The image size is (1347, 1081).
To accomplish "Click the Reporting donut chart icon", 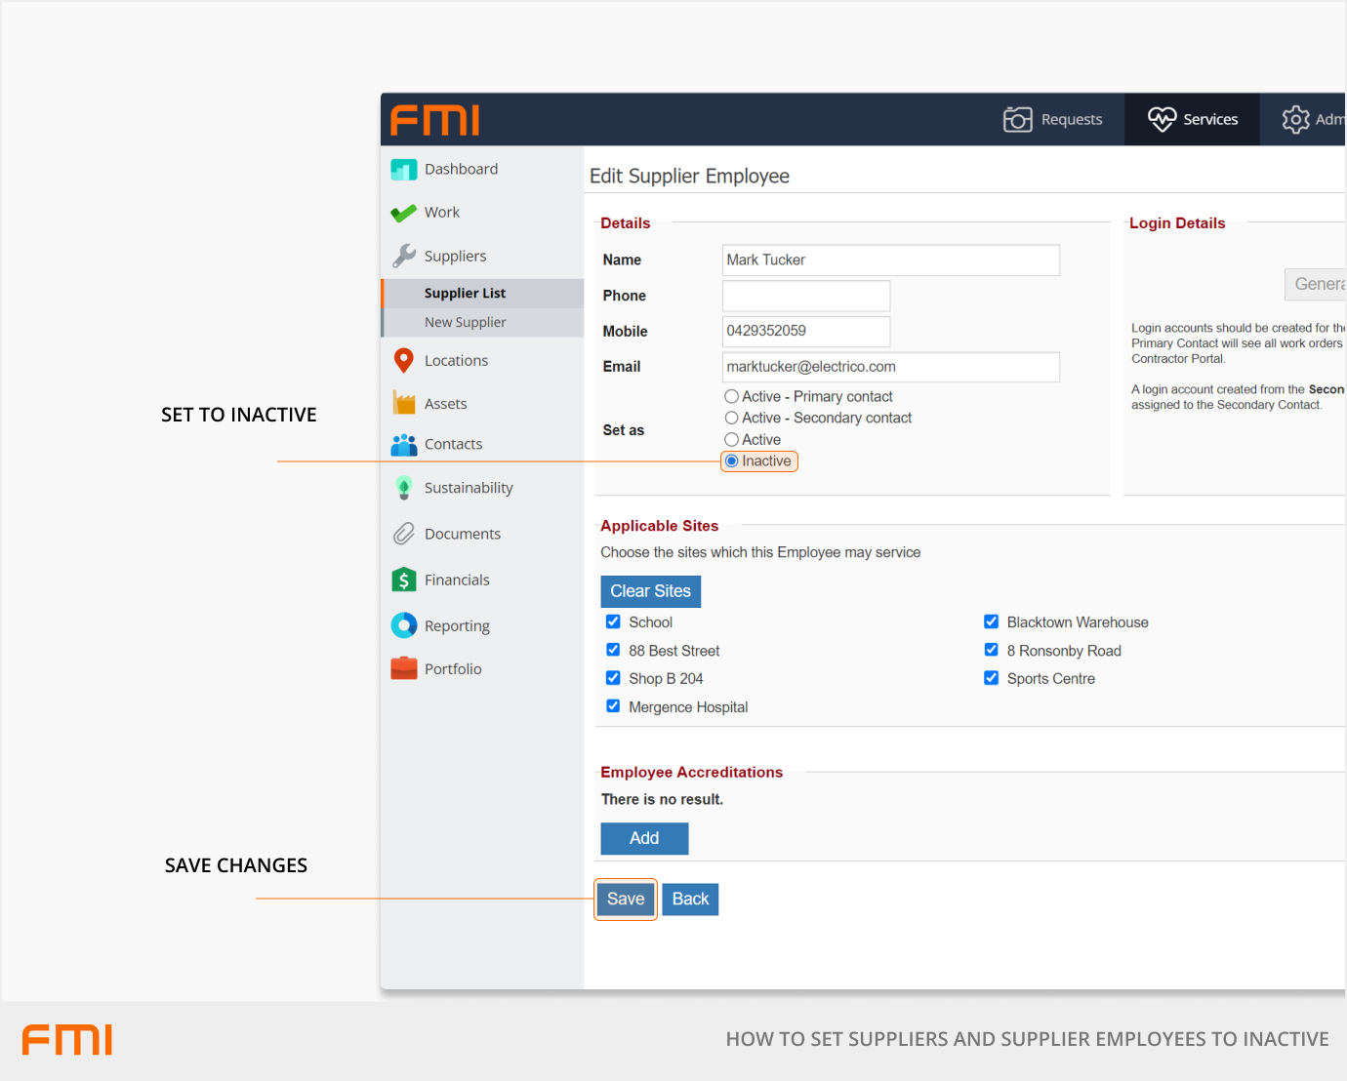I will tap(403, 625).
